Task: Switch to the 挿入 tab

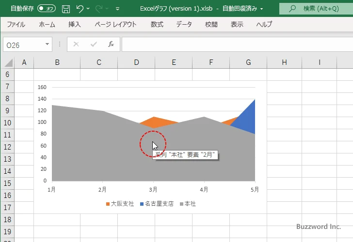Action: point(75,24)
